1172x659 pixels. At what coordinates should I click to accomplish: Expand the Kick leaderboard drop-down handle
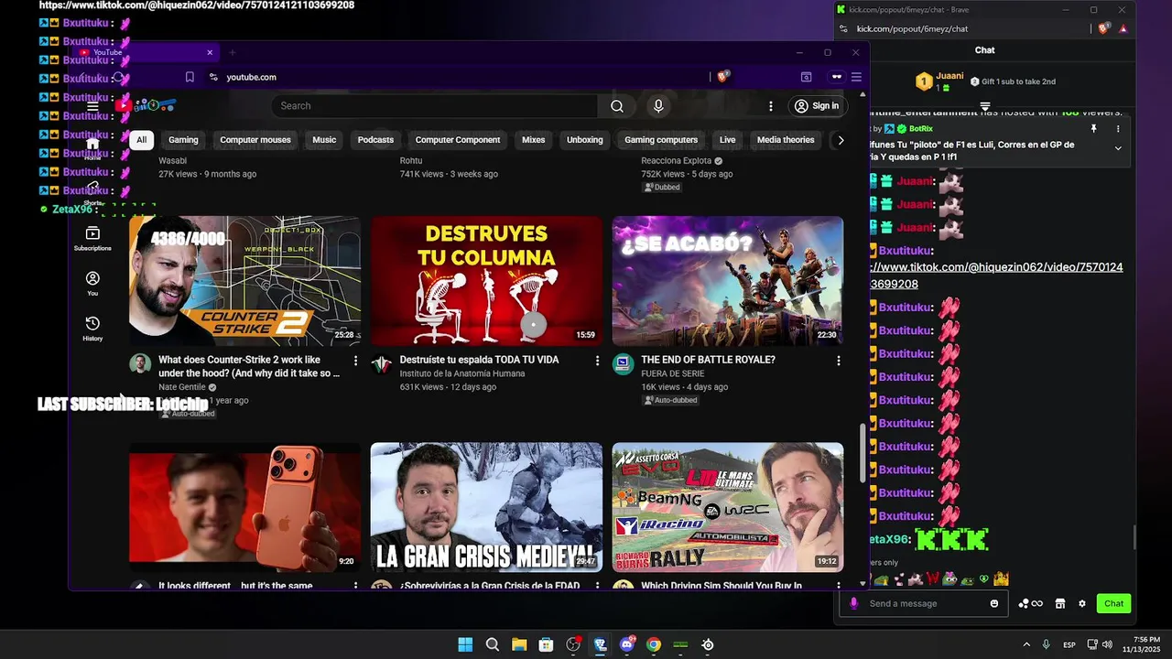click(x=985, y=106)
